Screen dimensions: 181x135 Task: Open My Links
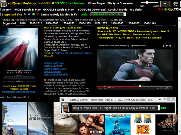[136, 10]
